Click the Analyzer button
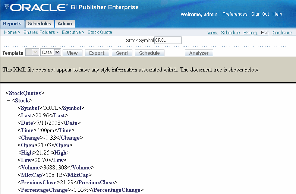This screenshot has width=296, height=194. [x=199, y=53]
